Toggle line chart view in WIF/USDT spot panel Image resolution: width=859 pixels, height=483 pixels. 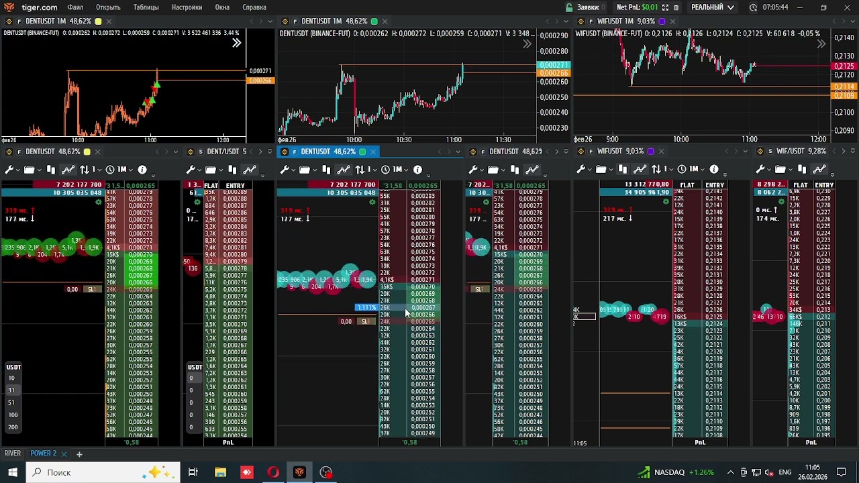click(819, 170)
